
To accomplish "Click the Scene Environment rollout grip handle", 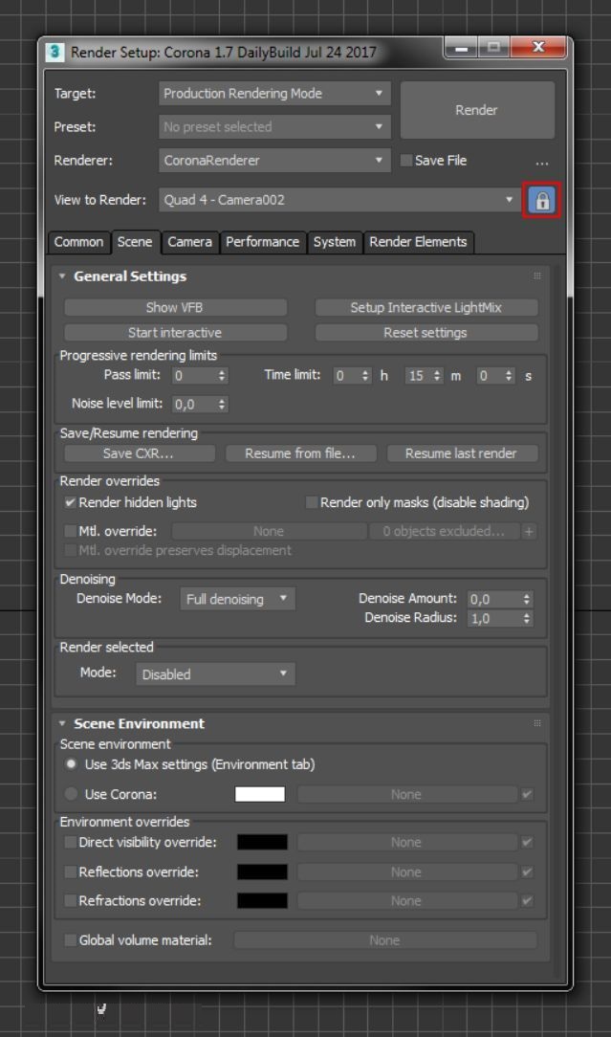I will pyautogui.click(x=537, y=723).
